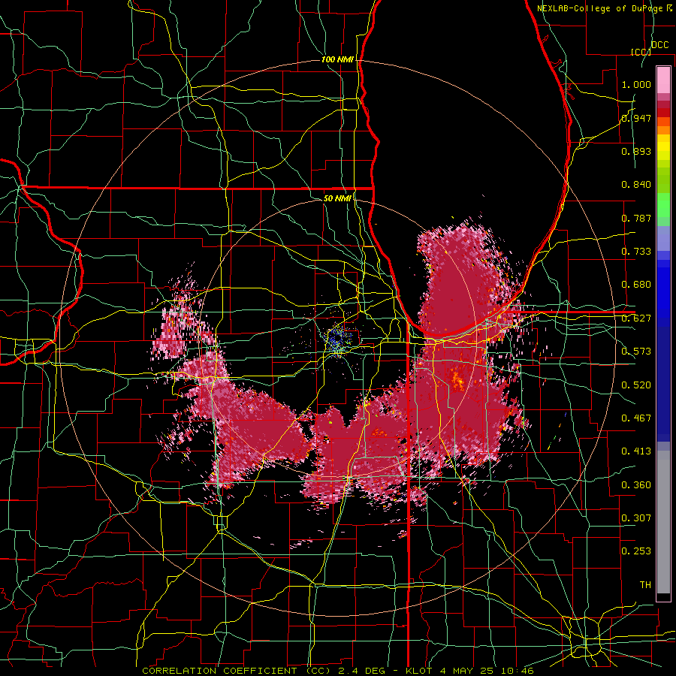Select the 0.413 scale value
The image size is (676, 676).
(x=636, y=451)
